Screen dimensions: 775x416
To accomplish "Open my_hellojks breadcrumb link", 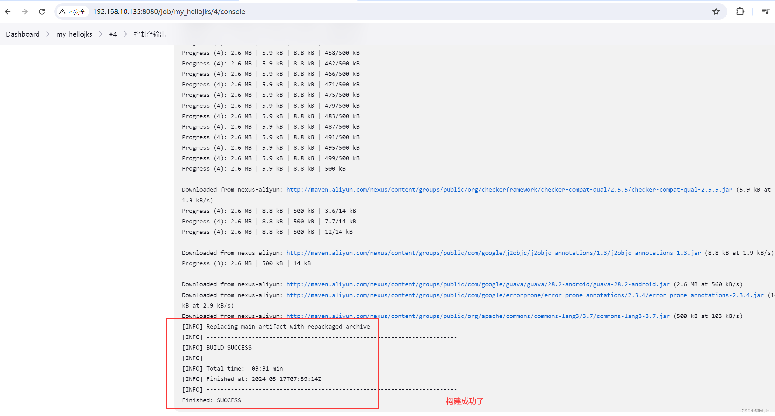I will click(74, 34).
